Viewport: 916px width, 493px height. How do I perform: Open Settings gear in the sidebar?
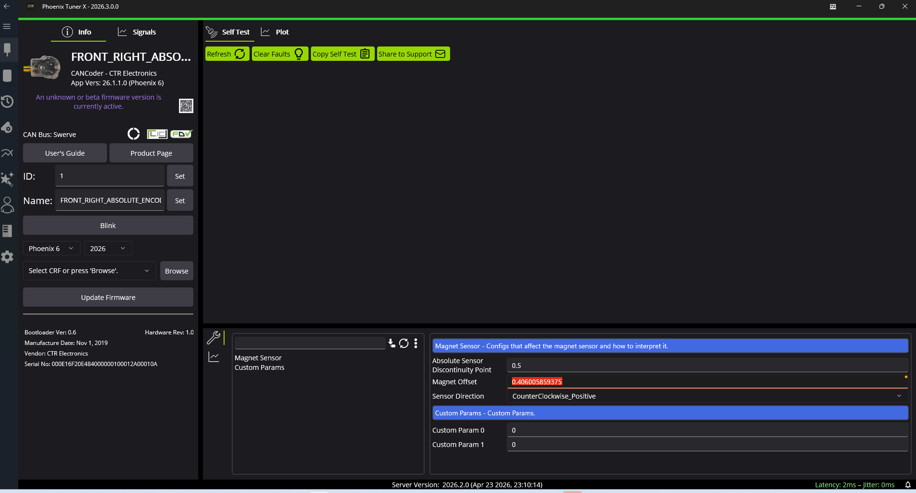(7, 257)
